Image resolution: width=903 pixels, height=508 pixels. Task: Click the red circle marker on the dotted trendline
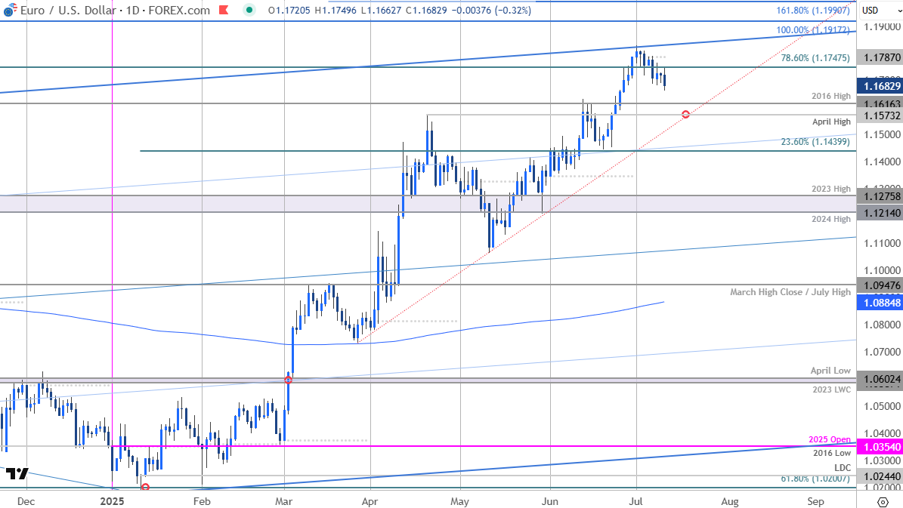point(685,115)
